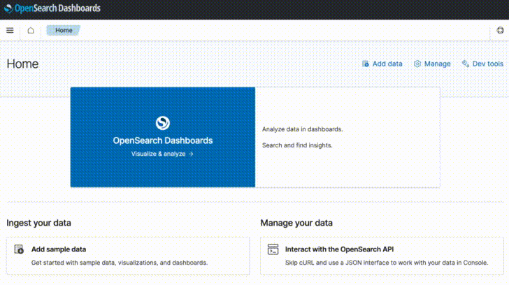The height and width of the screenshot is (285, 509).
Task: Click the Ingest your data heading
Action: (x=38, y=223)
